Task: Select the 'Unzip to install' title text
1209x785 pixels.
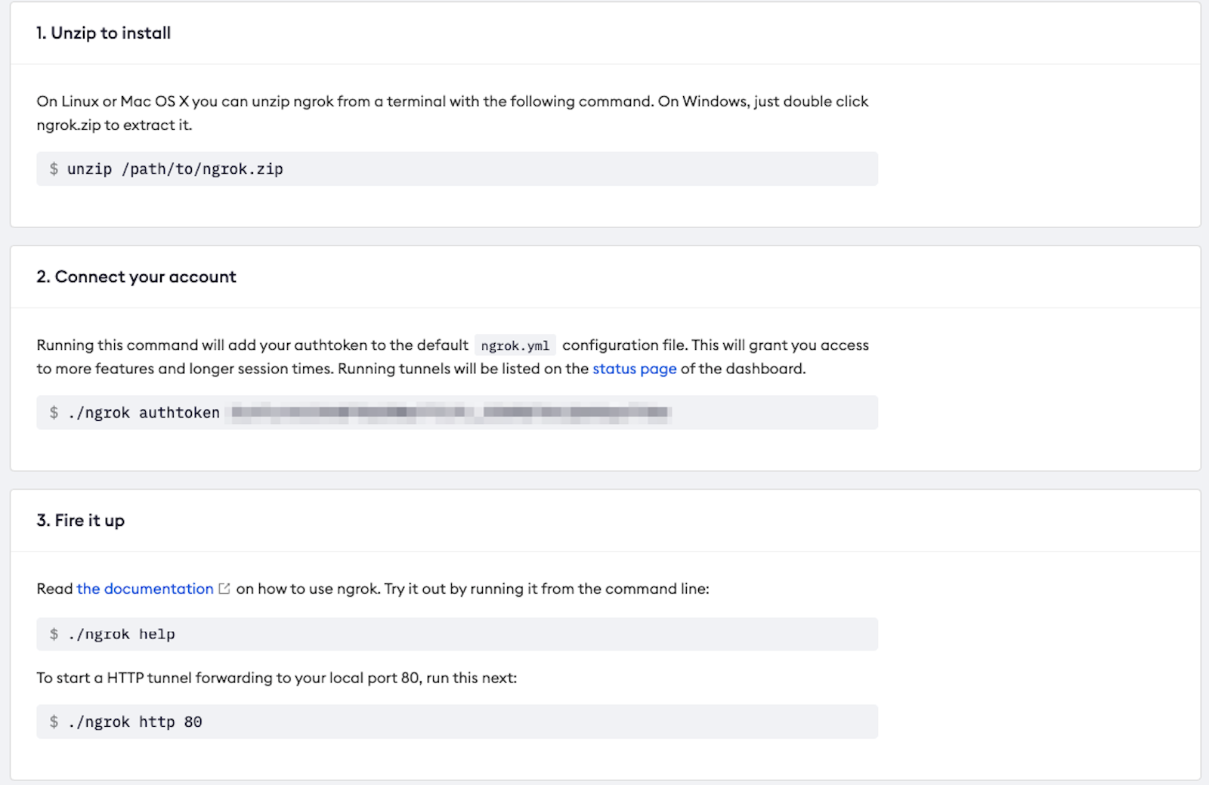Action: (x=112, y=33)
